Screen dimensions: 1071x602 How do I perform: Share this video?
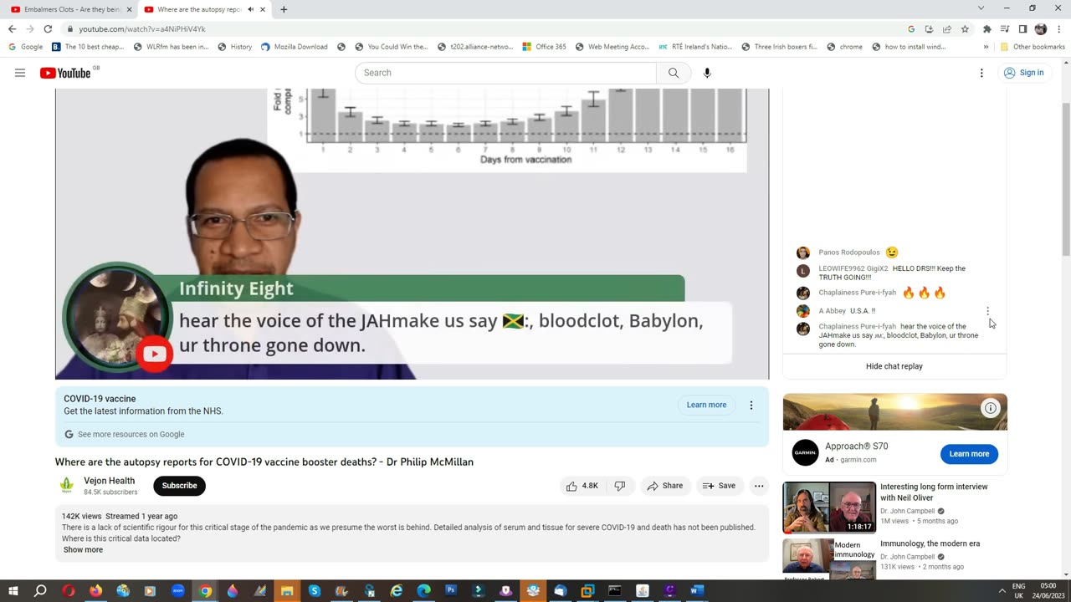pyautogui.click(x=665, y=486)
